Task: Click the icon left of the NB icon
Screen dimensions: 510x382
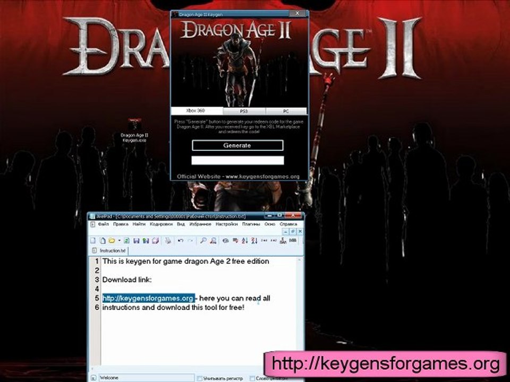Action: 283,241
